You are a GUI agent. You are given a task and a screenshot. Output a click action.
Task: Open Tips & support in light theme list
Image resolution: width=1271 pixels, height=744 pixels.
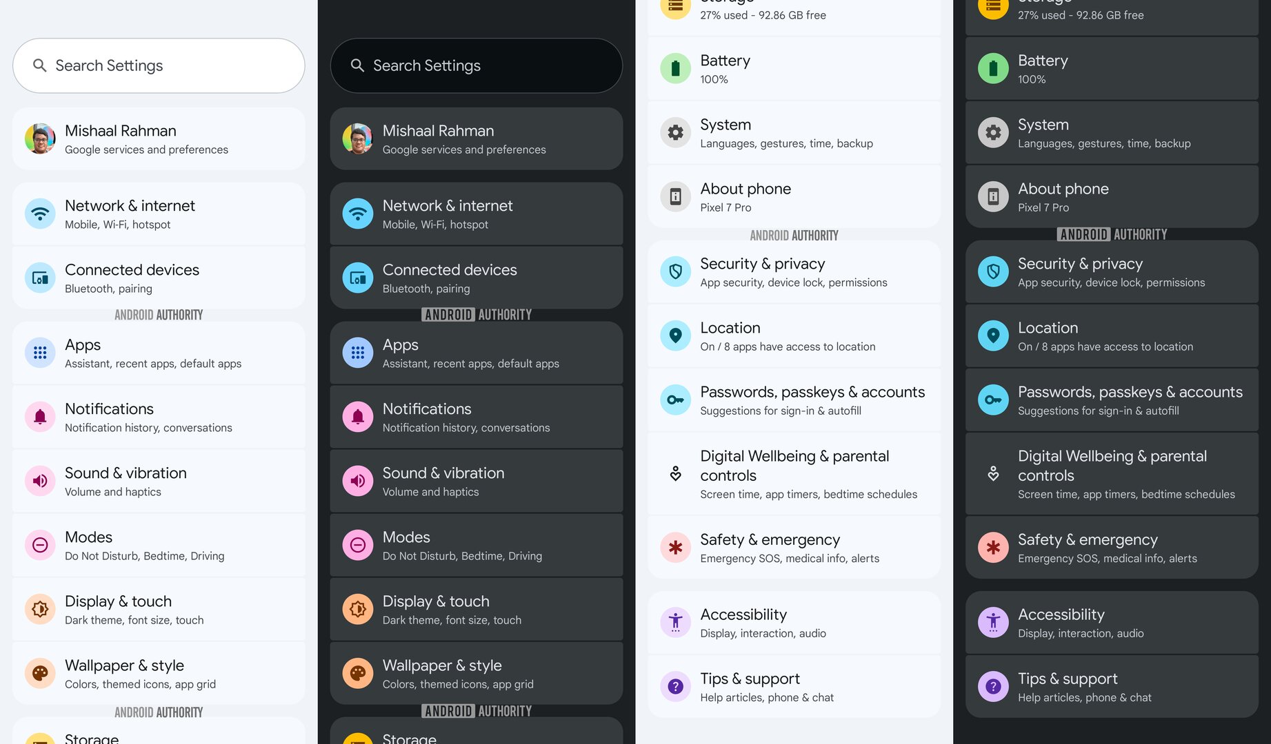(794, 686)
